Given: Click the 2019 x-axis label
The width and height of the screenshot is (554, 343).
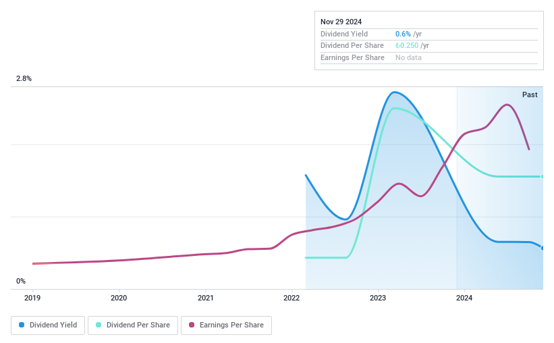Looking at the screenshot, I should pyautogui.click(x=32, y=297).
